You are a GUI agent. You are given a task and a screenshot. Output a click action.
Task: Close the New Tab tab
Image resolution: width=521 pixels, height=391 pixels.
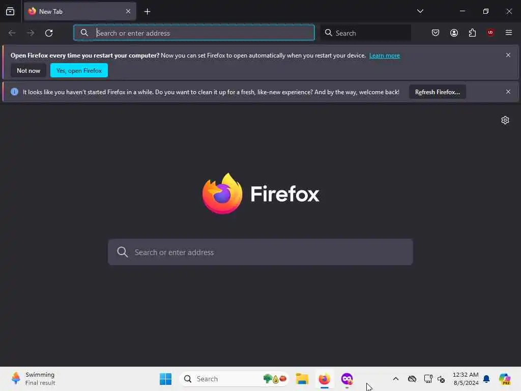(x=128, y=11)
